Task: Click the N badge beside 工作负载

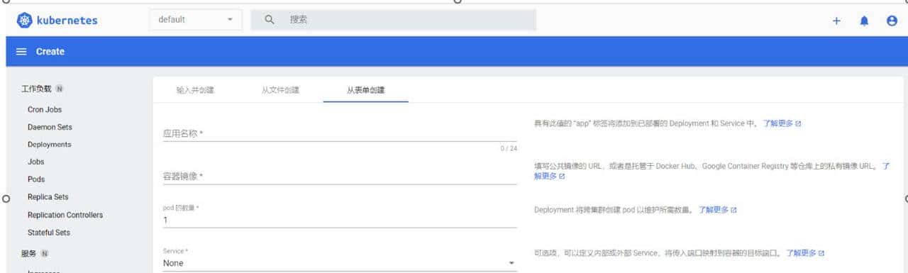Action: pos(60,89)
